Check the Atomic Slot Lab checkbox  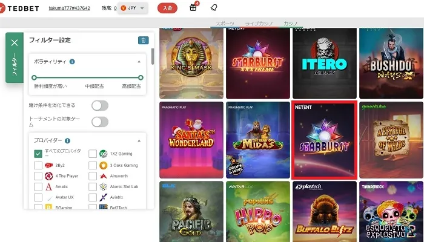pos(93,186)
